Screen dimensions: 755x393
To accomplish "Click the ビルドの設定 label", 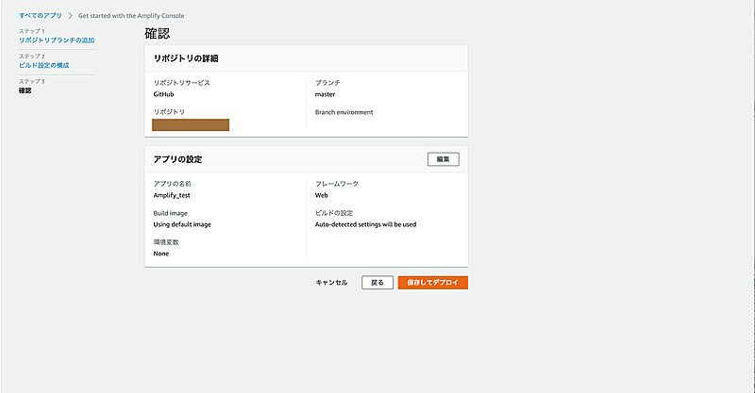I will click(x=334, y=213).
